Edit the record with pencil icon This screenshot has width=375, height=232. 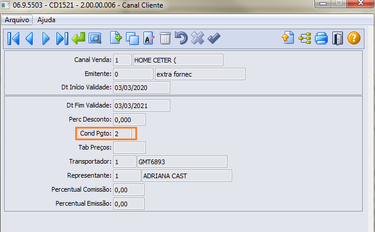point(149,39)
